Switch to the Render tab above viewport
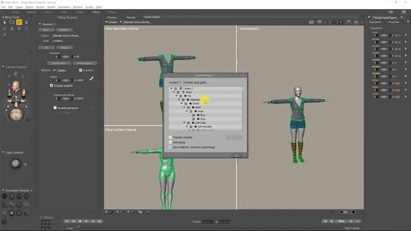This screenshot has width=411, height=231. (131, 17)
